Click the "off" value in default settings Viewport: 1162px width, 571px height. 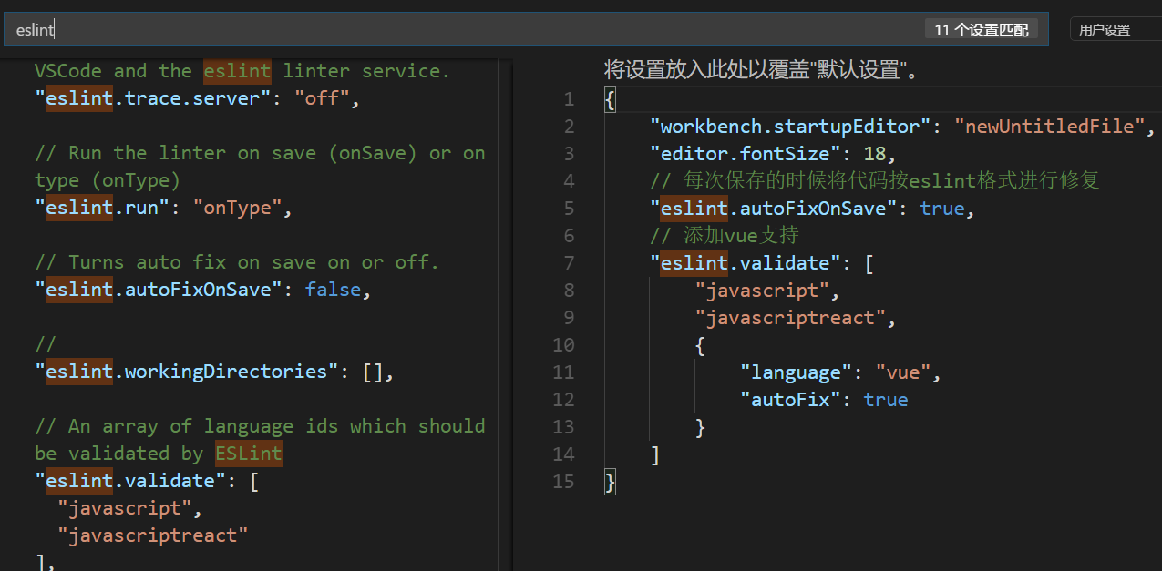pyautogui.click(x=322, y=98)
